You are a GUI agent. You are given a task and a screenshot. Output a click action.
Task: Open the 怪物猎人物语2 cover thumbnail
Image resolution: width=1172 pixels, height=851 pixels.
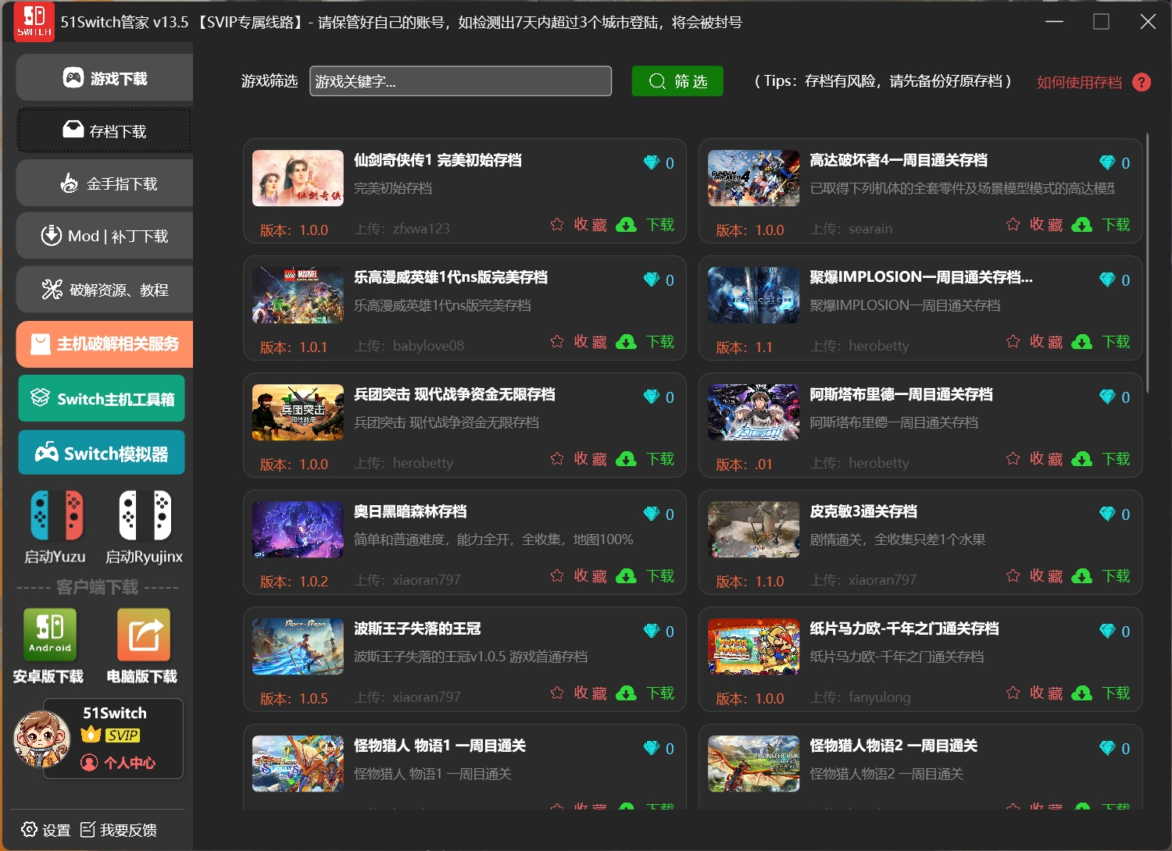[753, 764]
